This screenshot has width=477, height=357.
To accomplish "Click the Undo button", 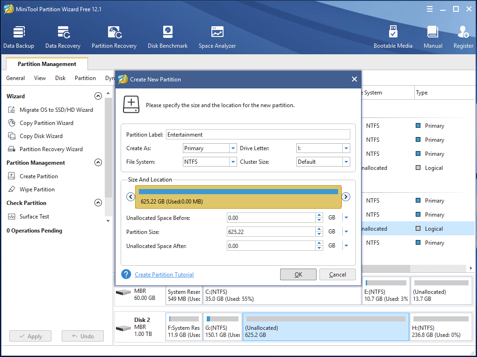I will (83, 336).
